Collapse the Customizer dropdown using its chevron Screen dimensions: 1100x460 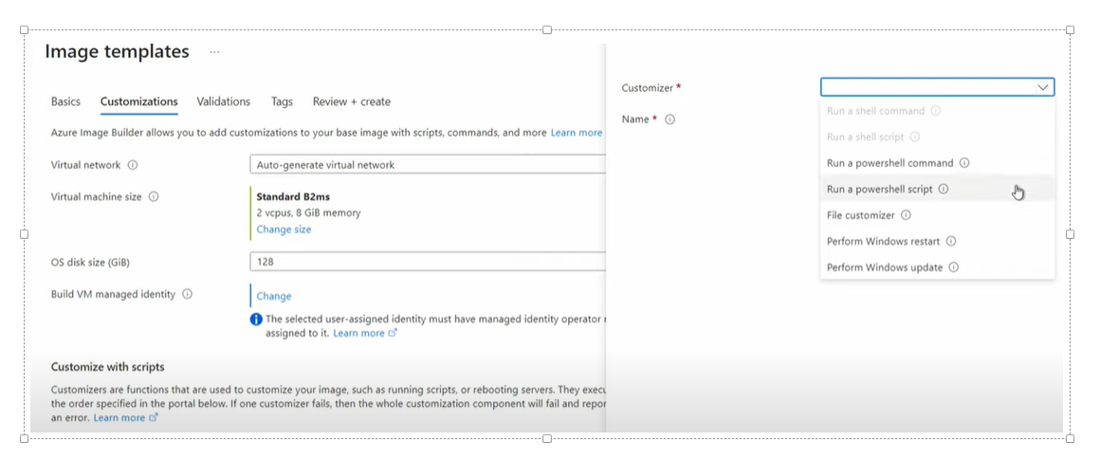[1043, 87]
